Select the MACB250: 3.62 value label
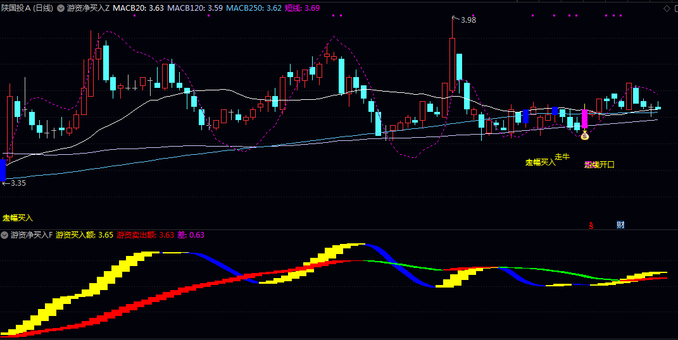The height and width of the screenshot is (340, 678). (x=254, y=8)
